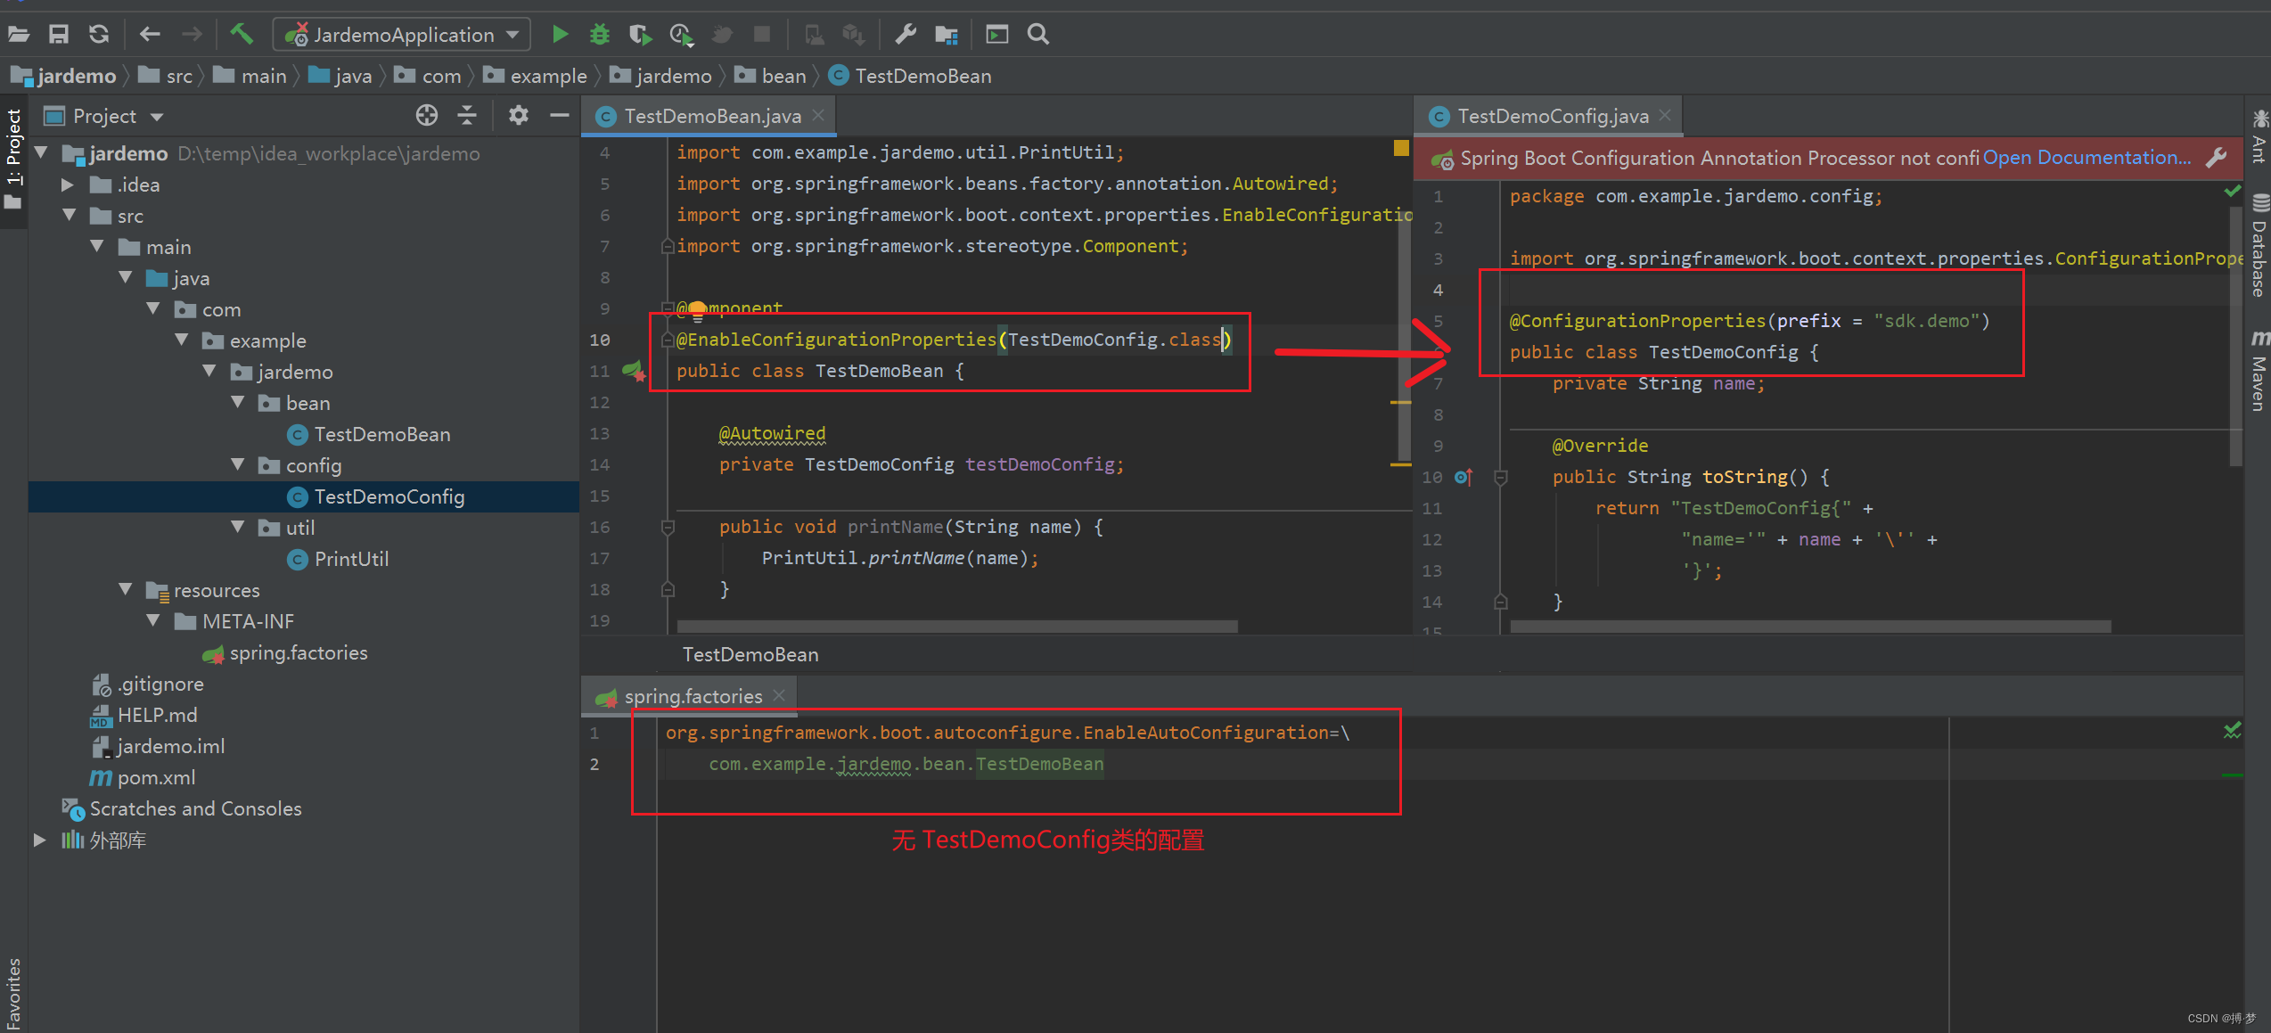Start debugging with the bug icon
2271x1033 pixels.
[600, 35]
